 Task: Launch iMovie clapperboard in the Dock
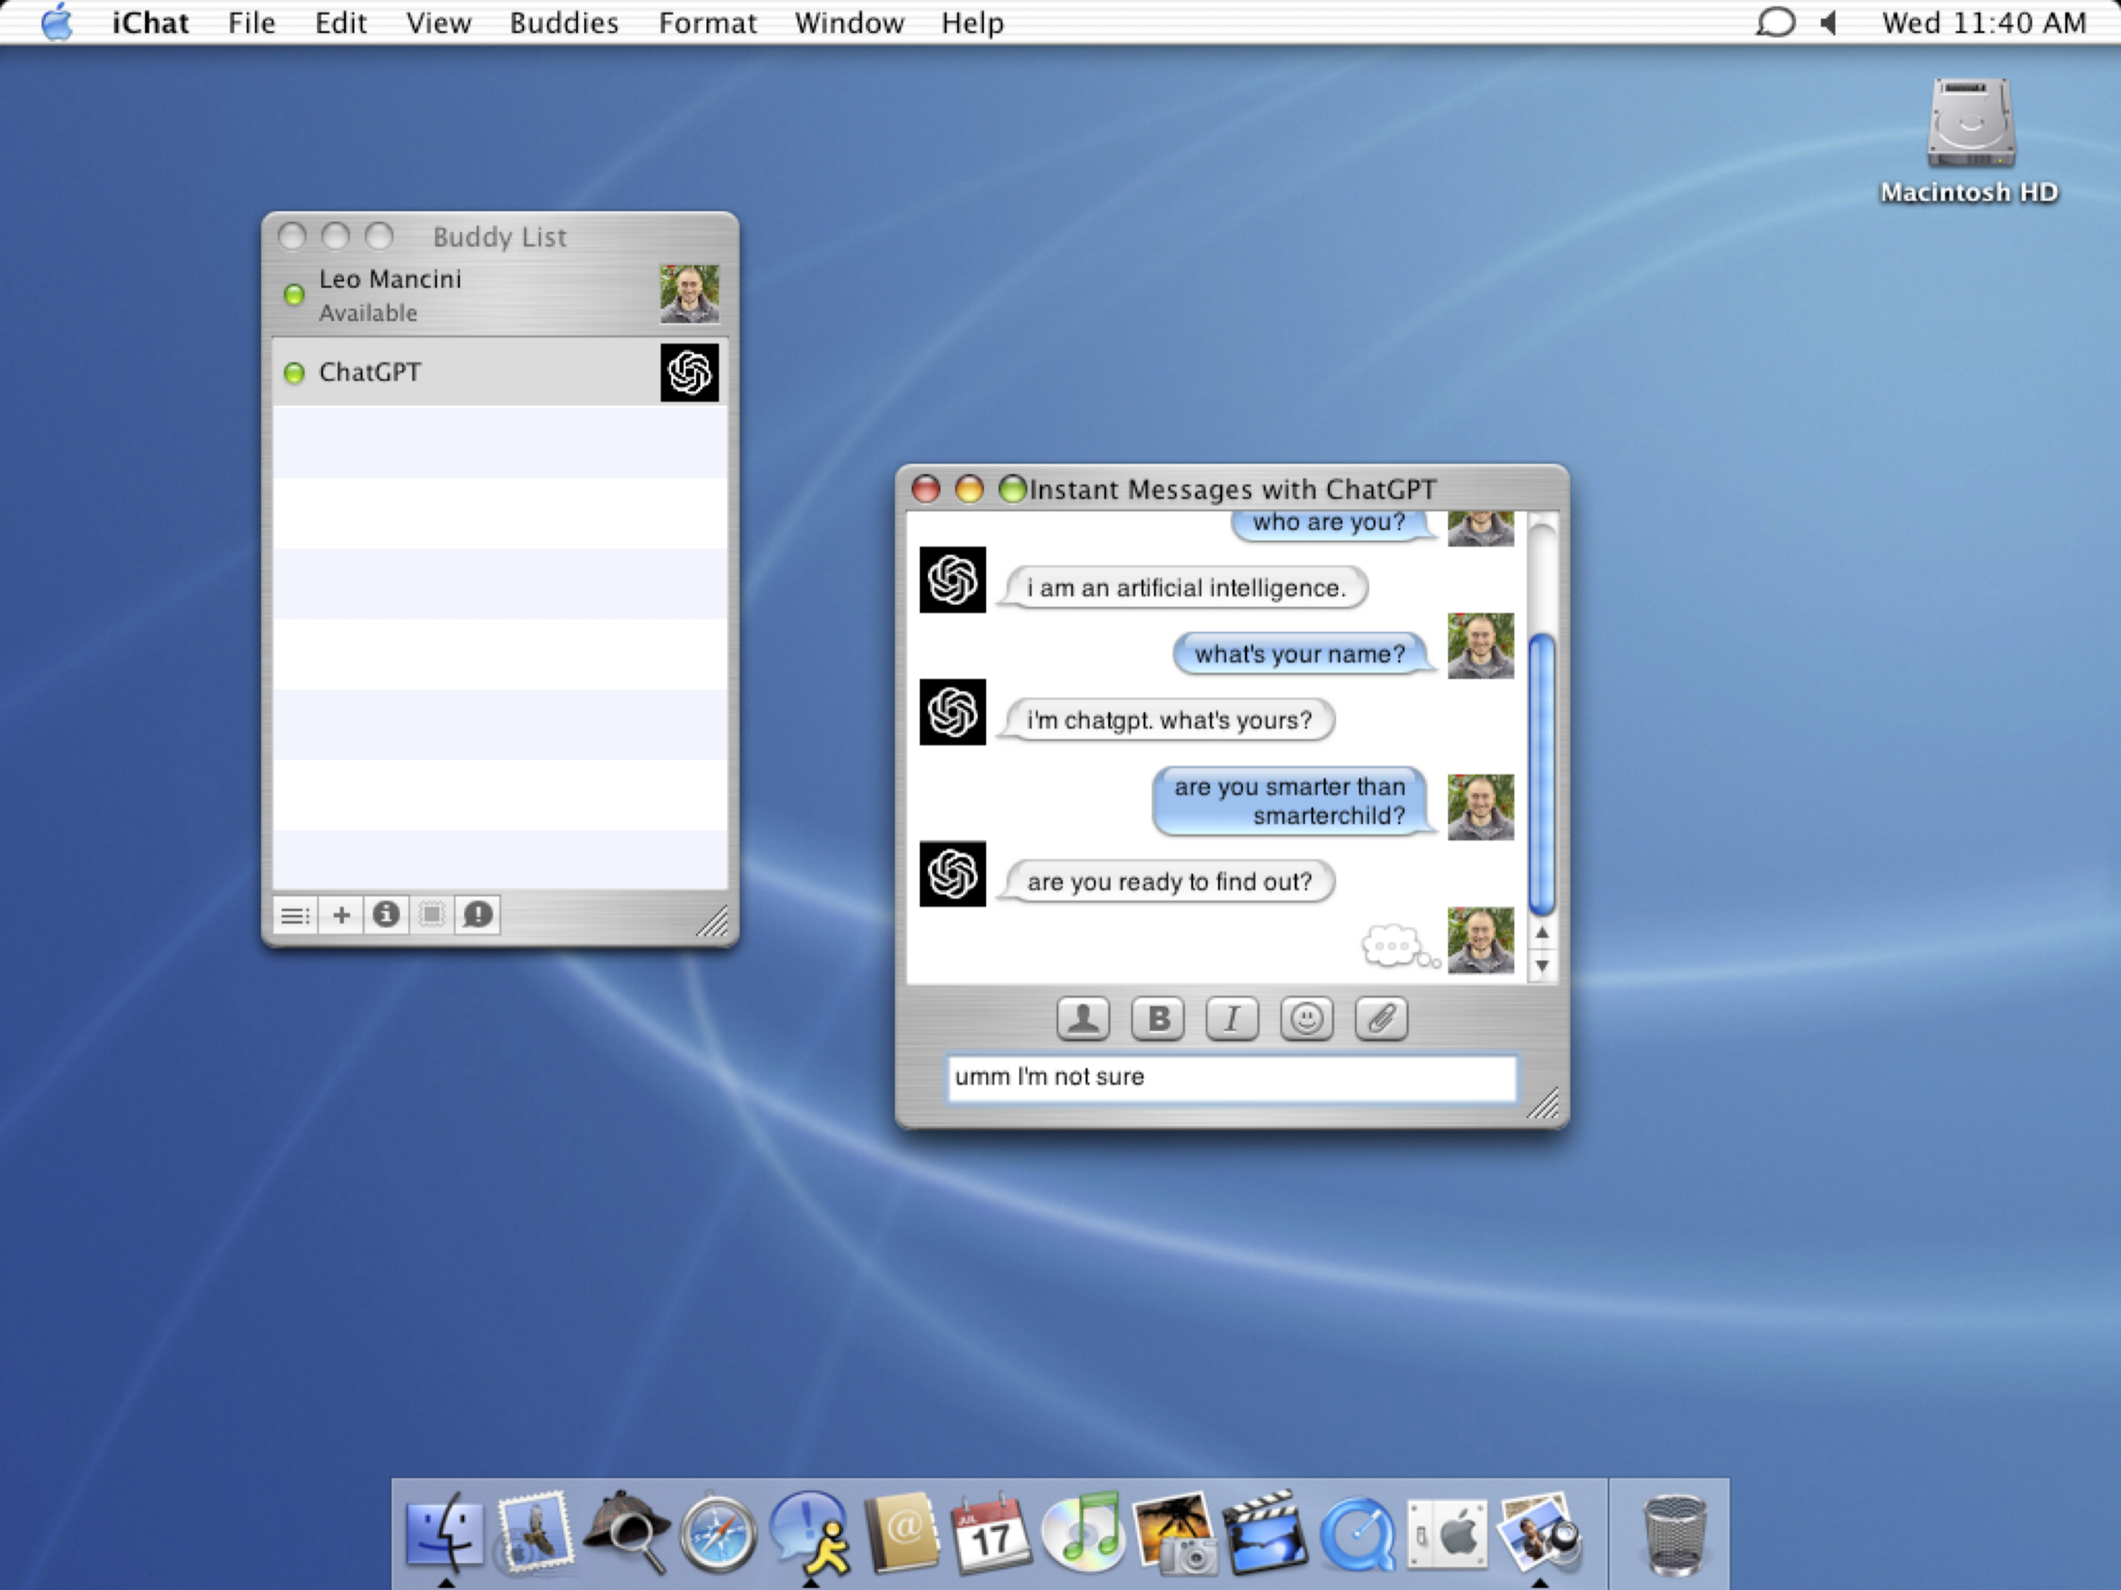tap(1266, 1533)
